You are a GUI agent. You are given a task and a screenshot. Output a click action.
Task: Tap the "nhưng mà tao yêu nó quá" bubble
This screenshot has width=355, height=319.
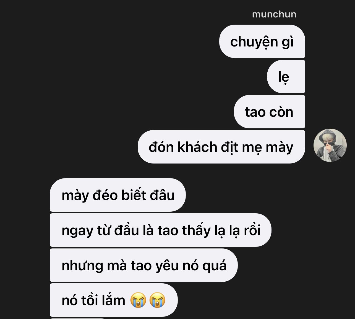click(144, 265)
